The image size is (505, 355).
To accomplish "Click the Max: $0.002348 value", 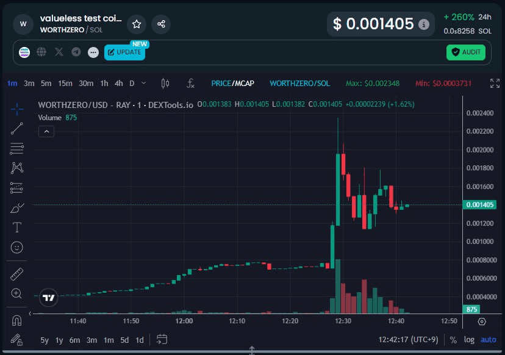I will click(x=373, y=84).
